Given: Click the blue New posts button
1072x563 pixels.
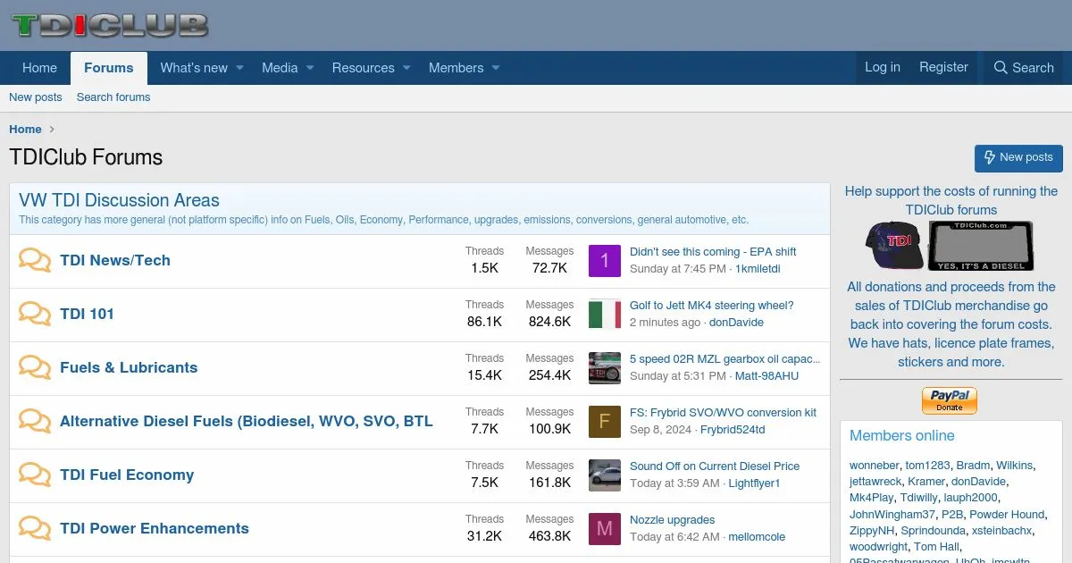Looking at the screenshot, I should pyautogui.click(x=1018, y=157).
